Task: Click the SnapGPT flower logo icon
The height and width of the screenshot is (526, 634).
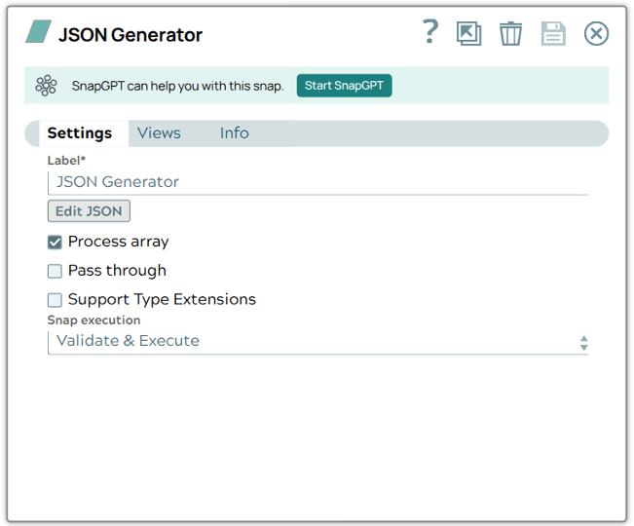Action: tap(46, 86)
